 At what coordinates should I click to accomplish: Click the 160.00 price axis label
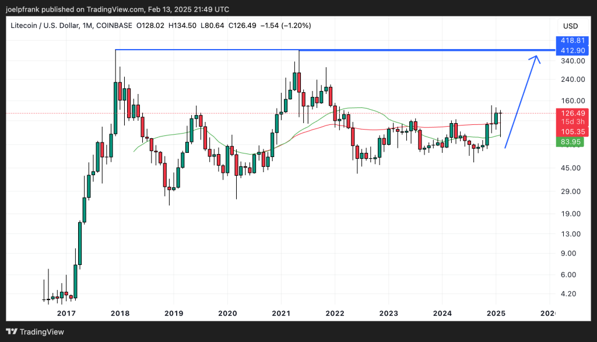573,100
